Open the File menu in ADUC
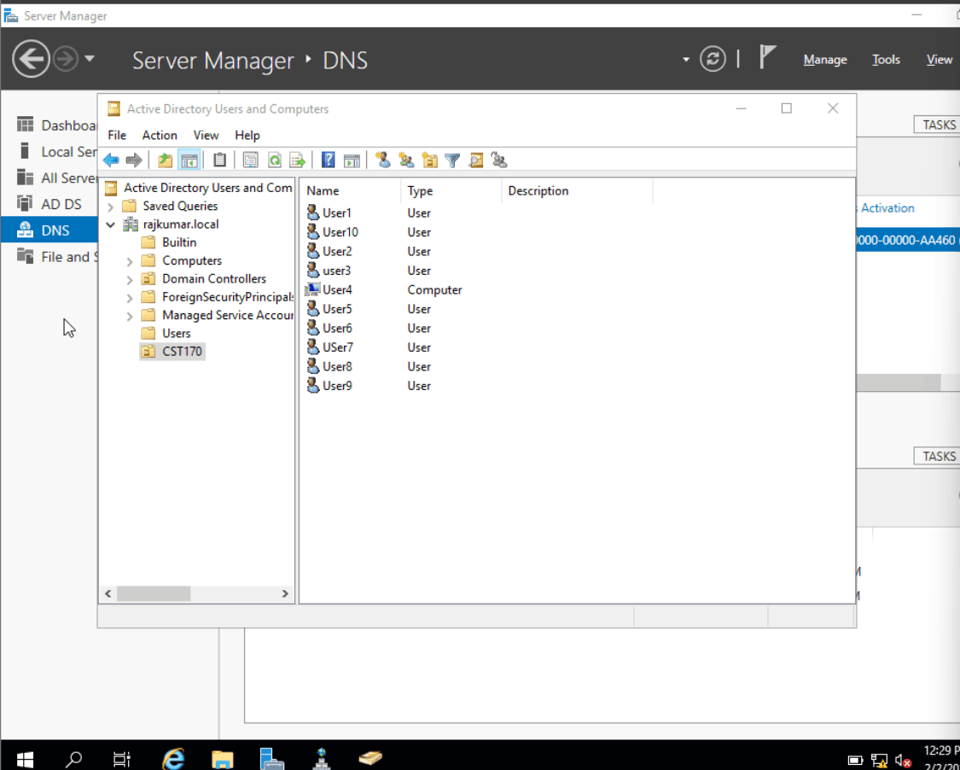Image resolution: width=960 pixels, height=770 pixels. click(x=117, y=136)
